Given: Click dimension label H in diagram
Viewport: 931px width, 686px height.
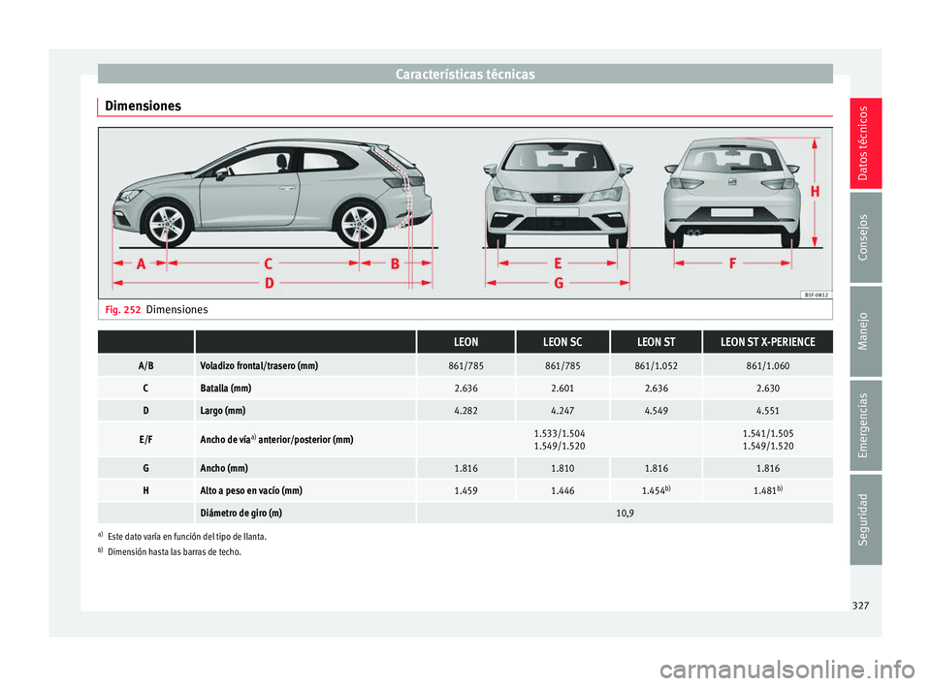Looking at the screenshot, I should [x=816, y=192].
